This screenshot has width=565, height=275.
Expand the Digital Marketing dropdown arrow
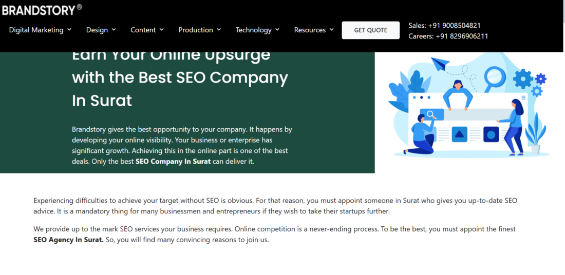tap(69, 30)
